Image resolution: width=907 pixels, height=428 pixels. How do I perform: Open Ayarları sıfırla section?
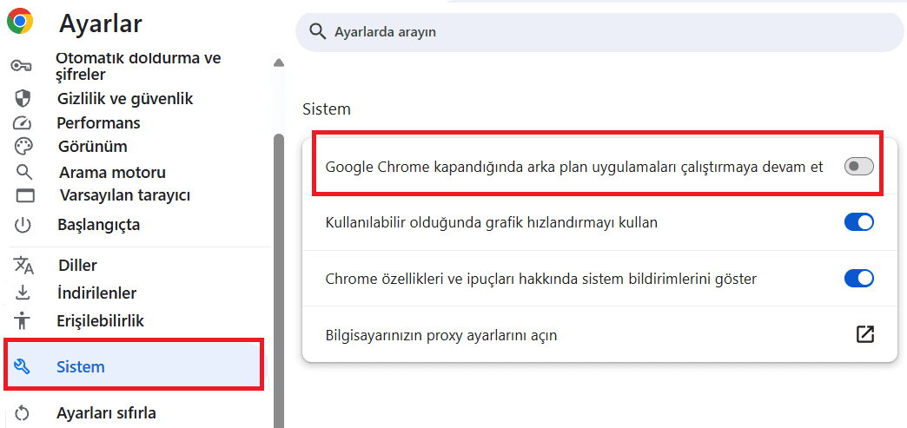tap(107, 413)
